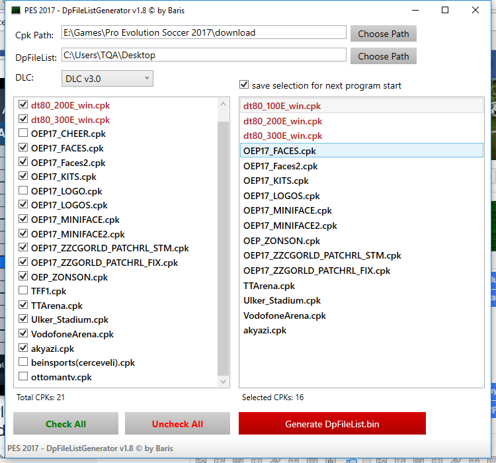Viewport: 496px width, 463px height.
Task: Select TTArena.cpk in selected list
Action: pyautogui.click(x=362, y=286)
